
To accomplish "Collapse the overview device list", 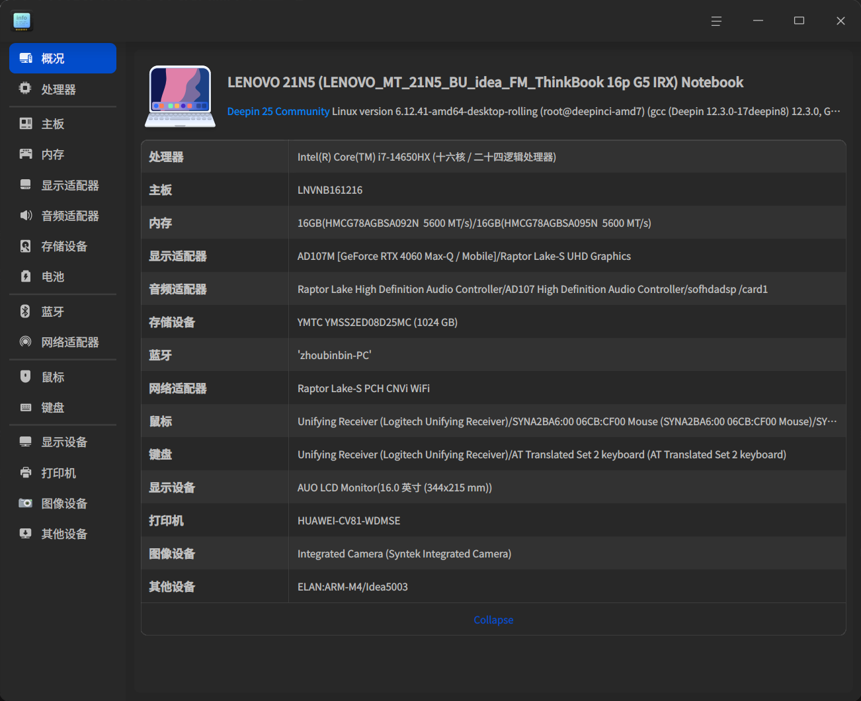I will click(493, 620).
